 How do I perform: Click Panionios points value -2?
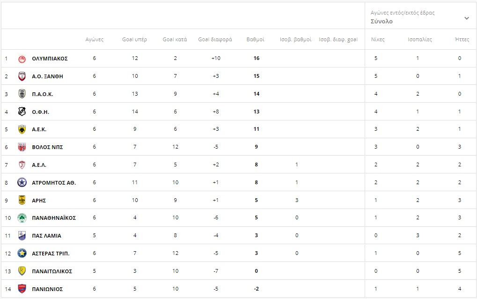pyautogui.click(x=257, y=289)
